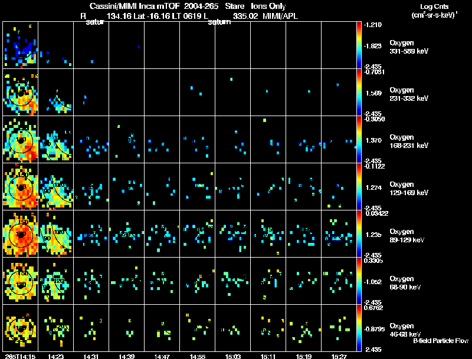This screenshot has height=359, width=472.
Task: Select the 'Oxygen 68-90 keV' row label
Action: 405,283
